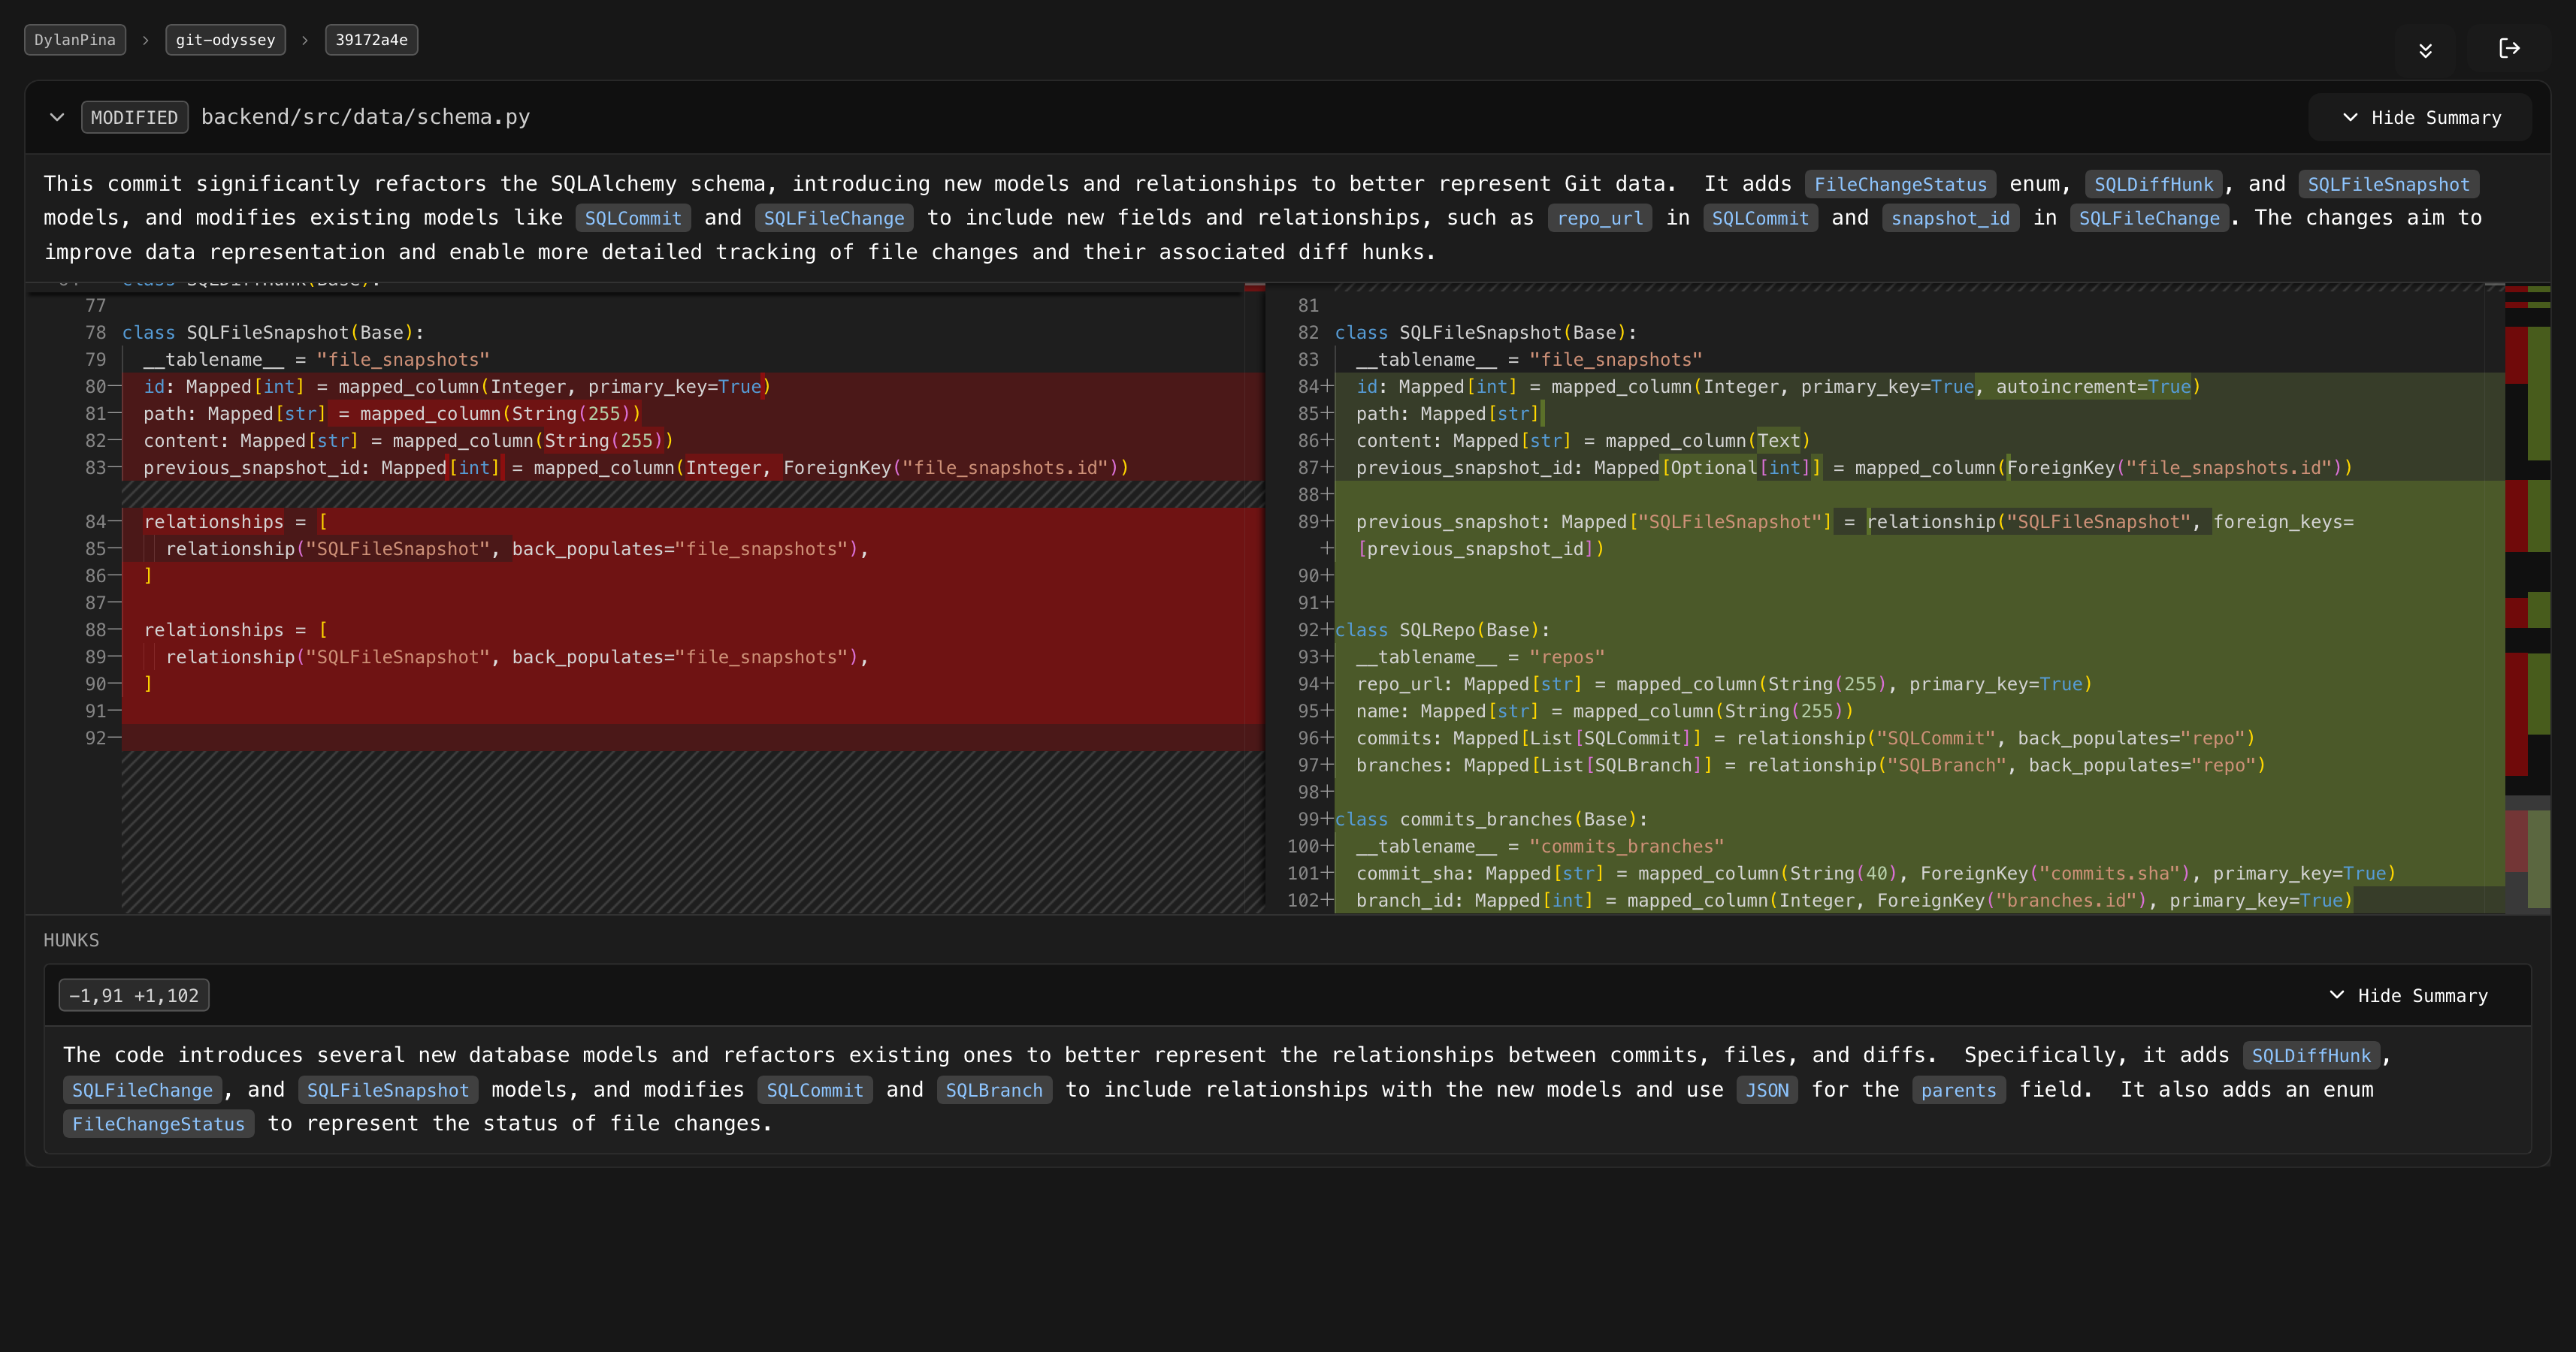Click the MODIFIED status badge
The image size is (2576, 1352).
(x=134, y=118)
